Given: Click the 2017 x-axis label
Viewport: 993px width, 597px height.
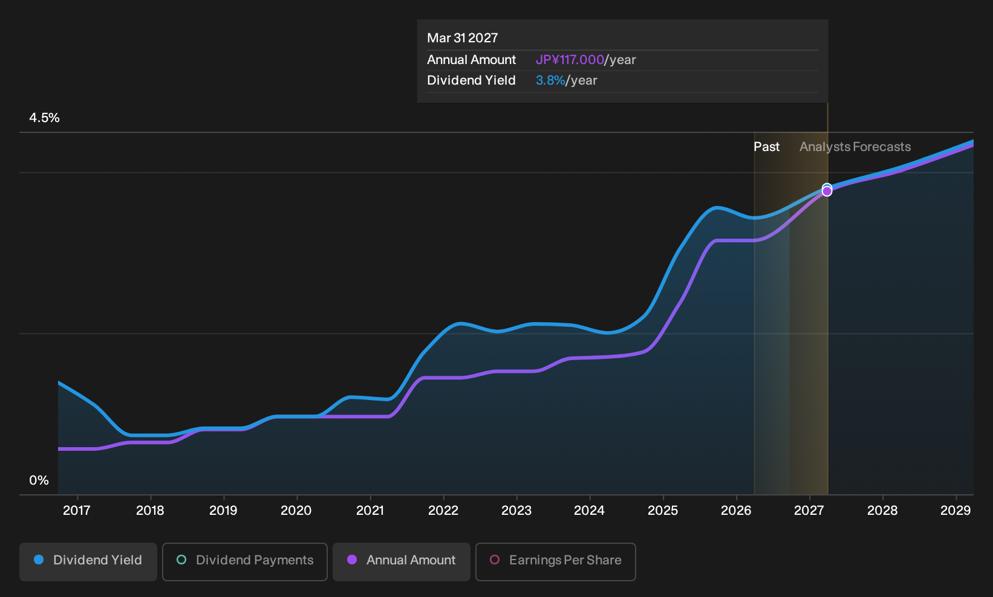Looking at the screenshot, I should [77, 511].
